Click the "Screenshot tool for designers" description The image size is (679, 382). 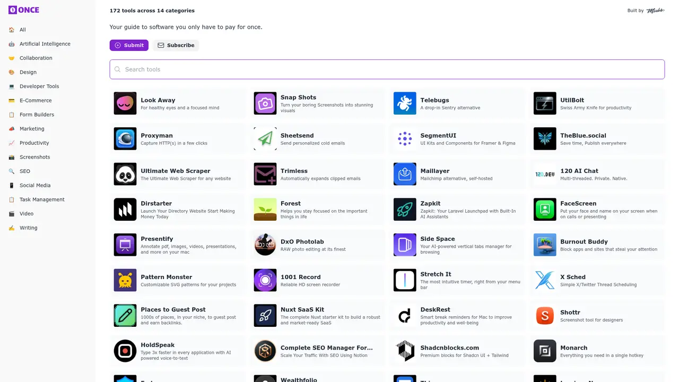tap(591, 320)
